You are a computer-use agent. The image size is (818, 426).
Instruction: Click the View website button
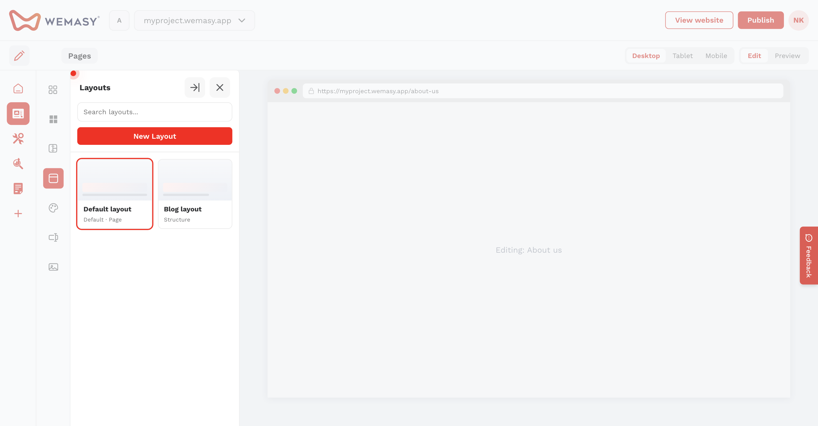point(699,20)
